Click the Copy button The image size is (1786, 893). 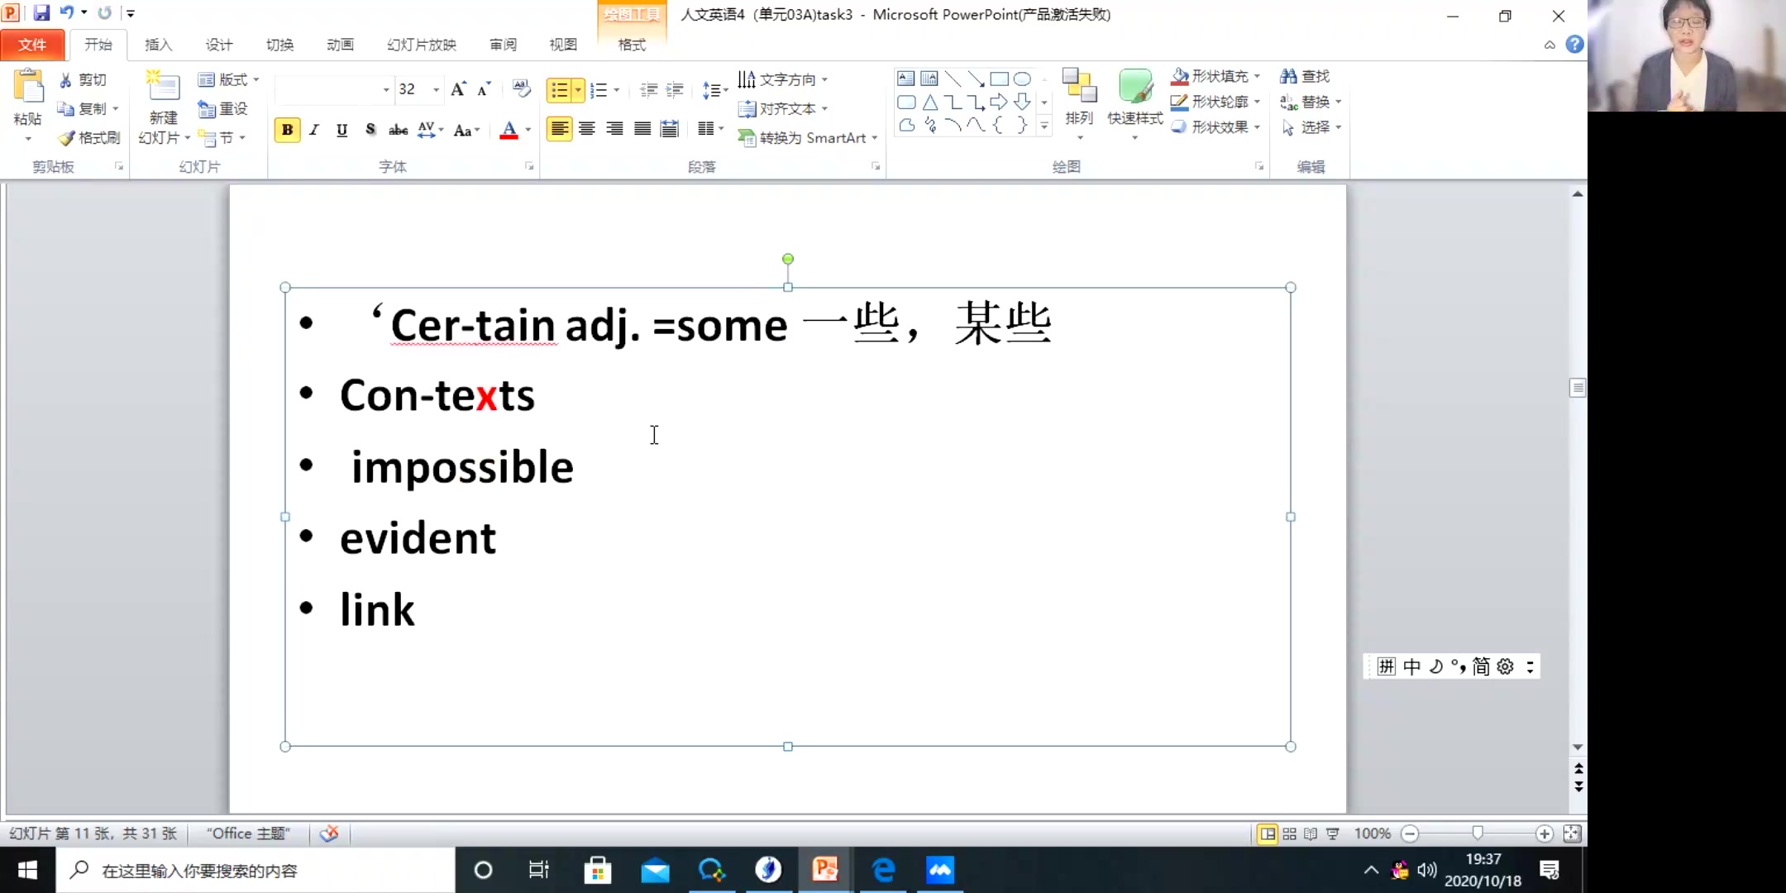83,108
